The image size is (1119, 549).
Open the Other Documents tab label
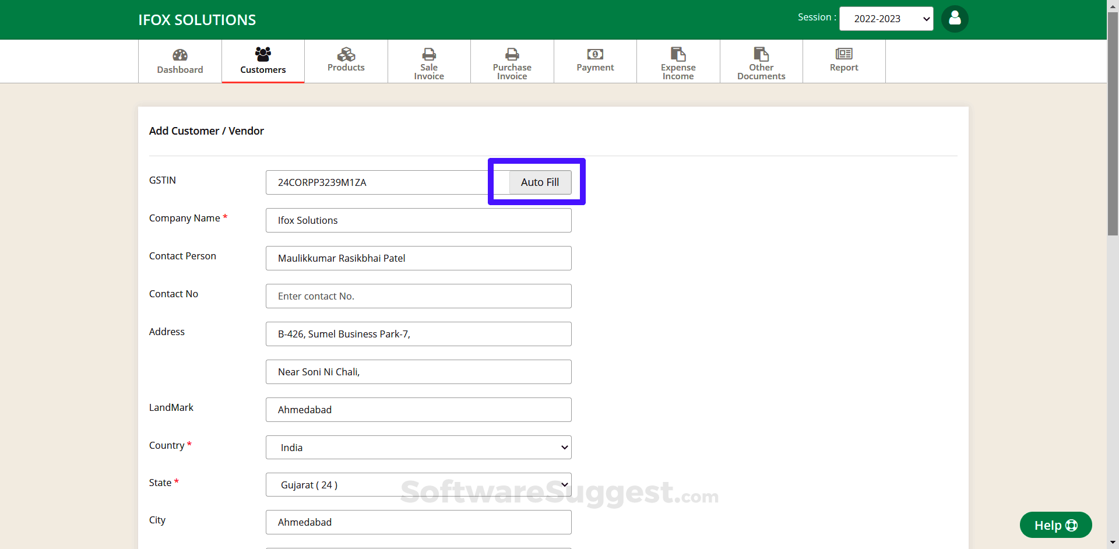click(761, 72)
